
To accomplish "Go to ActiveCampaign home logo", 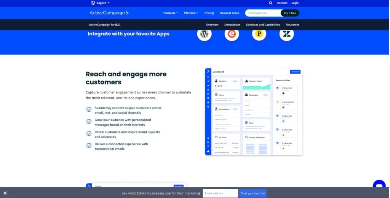I will pyautogui.click(x=109, y=13).
